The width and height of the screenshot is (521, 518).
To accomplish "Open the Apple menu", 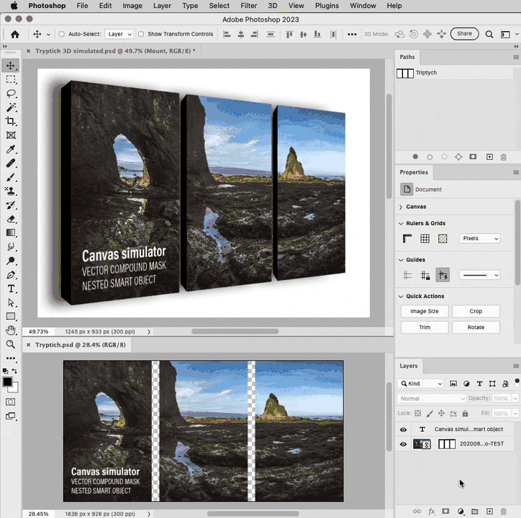I will coord(14,6).
